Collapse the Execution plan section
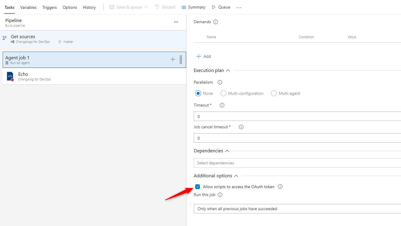401x226 pixels. 228,71
